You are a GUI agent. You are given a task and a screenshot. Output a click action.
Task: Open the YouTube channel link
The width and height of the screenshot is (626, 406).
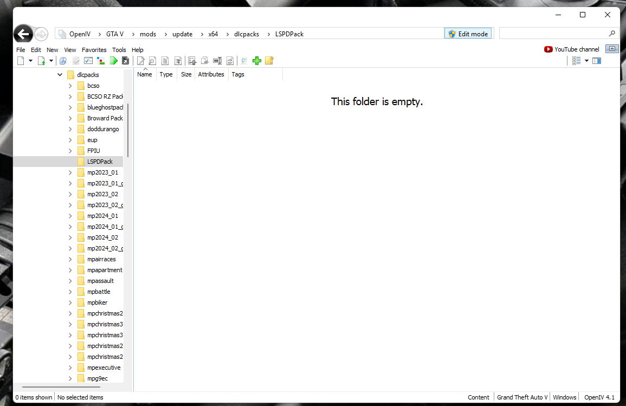[572, 49]
